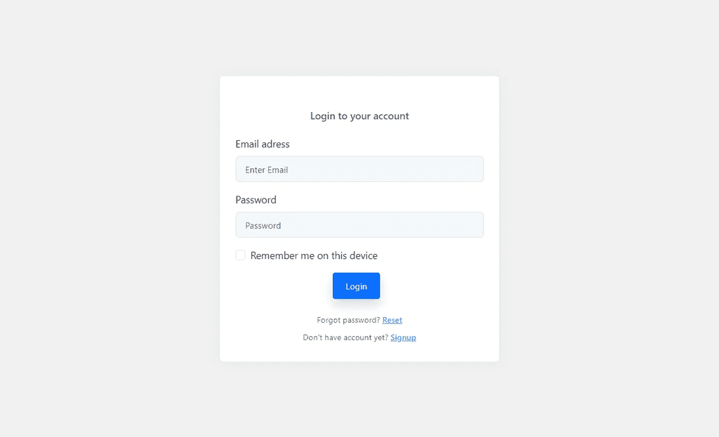Click the 'Password' label above the field
This screenshot has height=437, width=719.
pos(256,200)
